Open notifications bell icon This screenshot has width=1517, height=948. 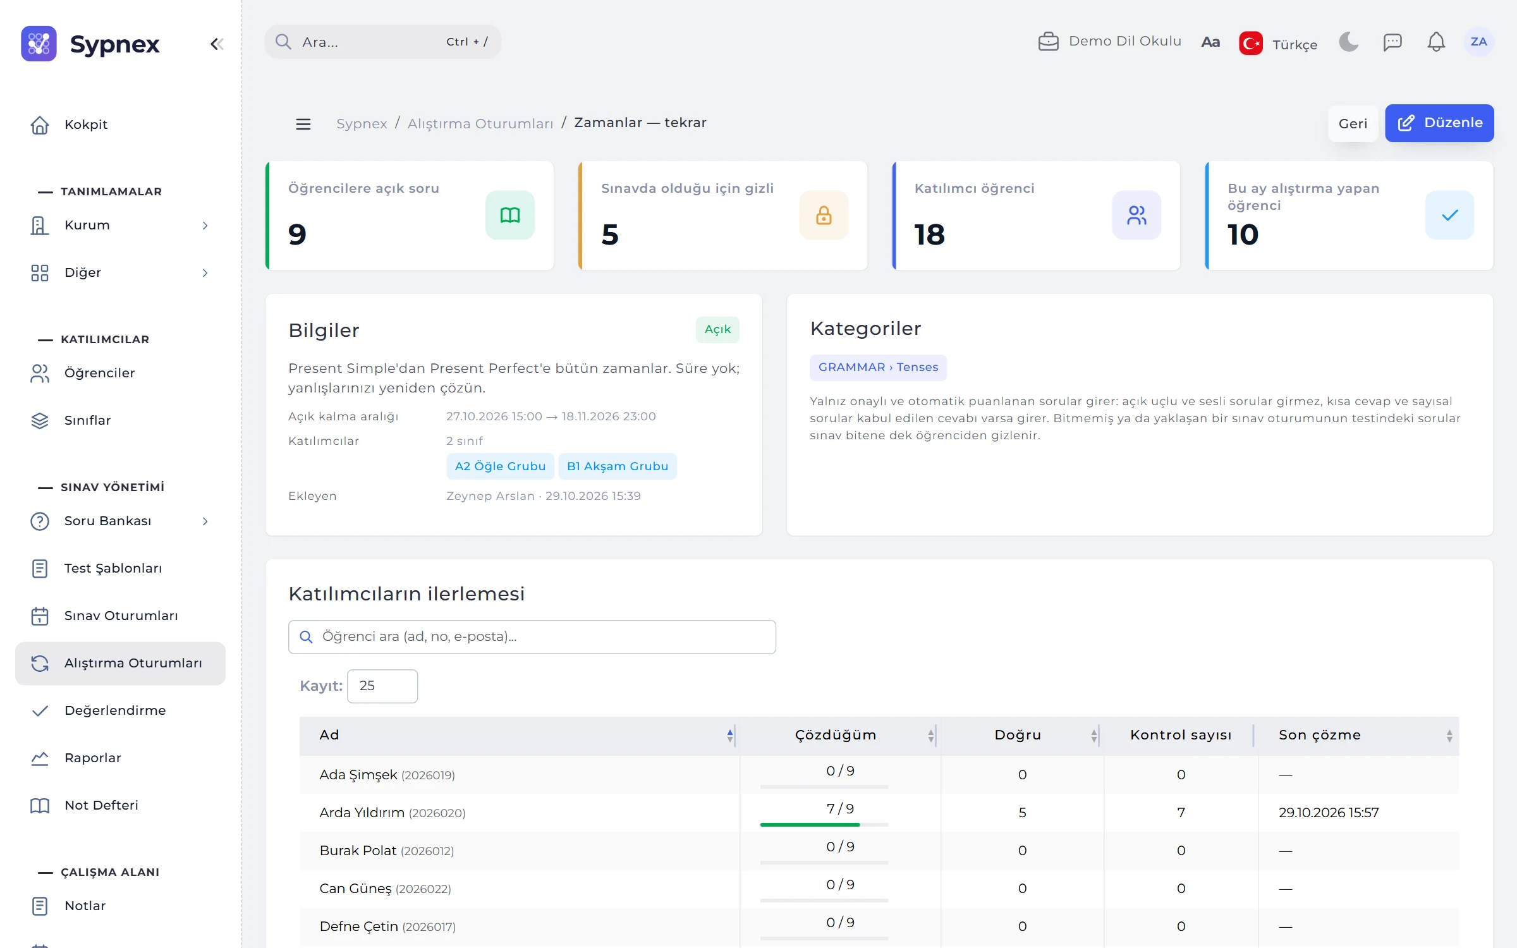1436,42
